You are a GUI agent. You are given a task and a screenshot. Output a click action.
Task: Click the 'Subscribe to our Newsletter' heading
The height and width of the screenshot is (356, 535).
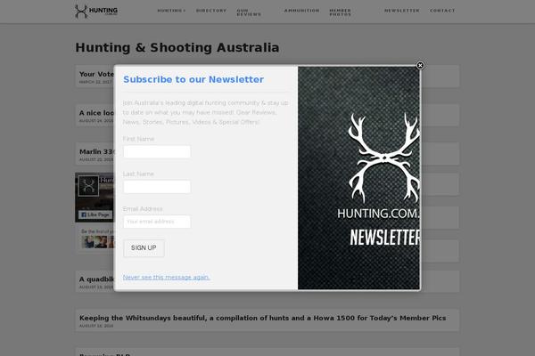click(193, 79)
